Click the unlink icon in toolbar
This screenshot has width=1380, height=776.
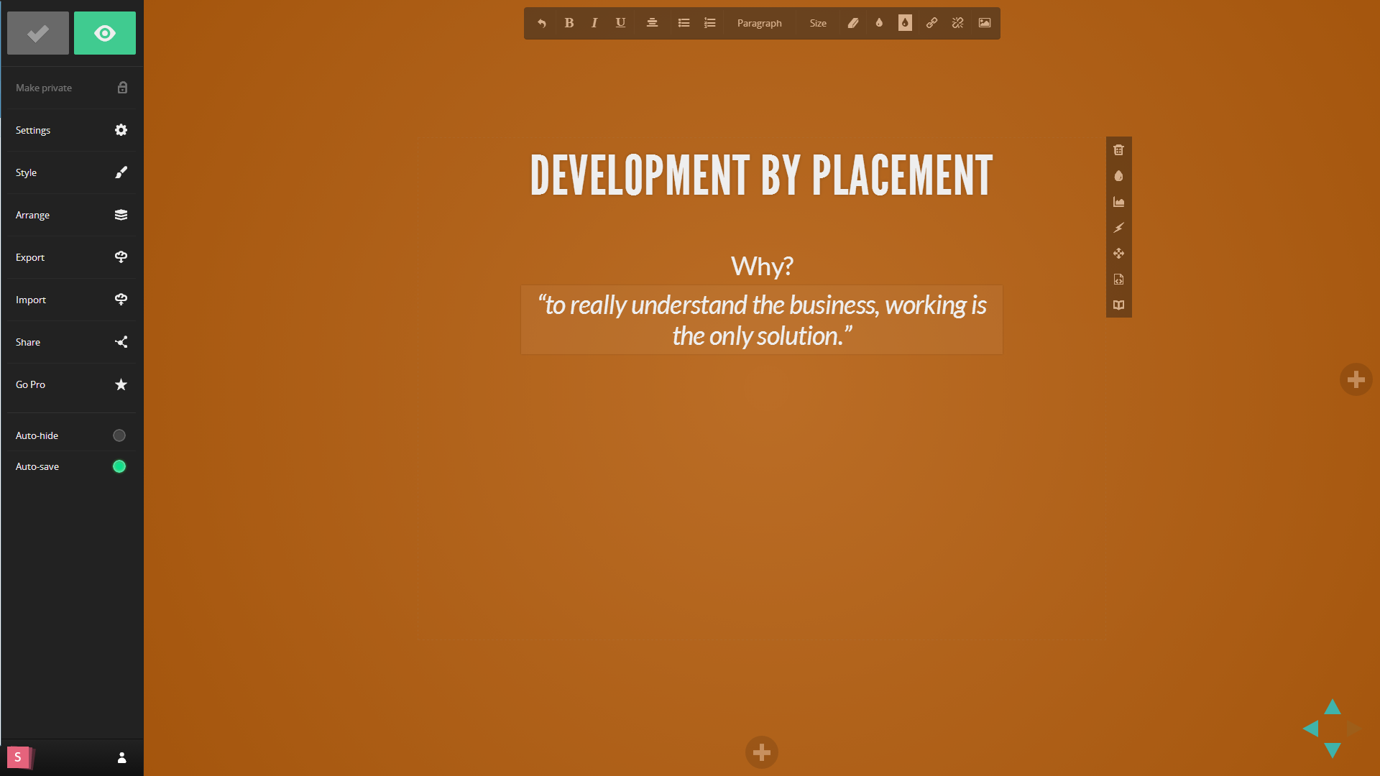coord(957,23)
